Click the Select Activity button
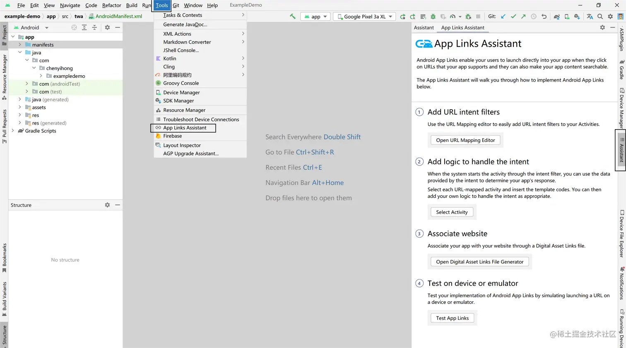 point(452,212)
